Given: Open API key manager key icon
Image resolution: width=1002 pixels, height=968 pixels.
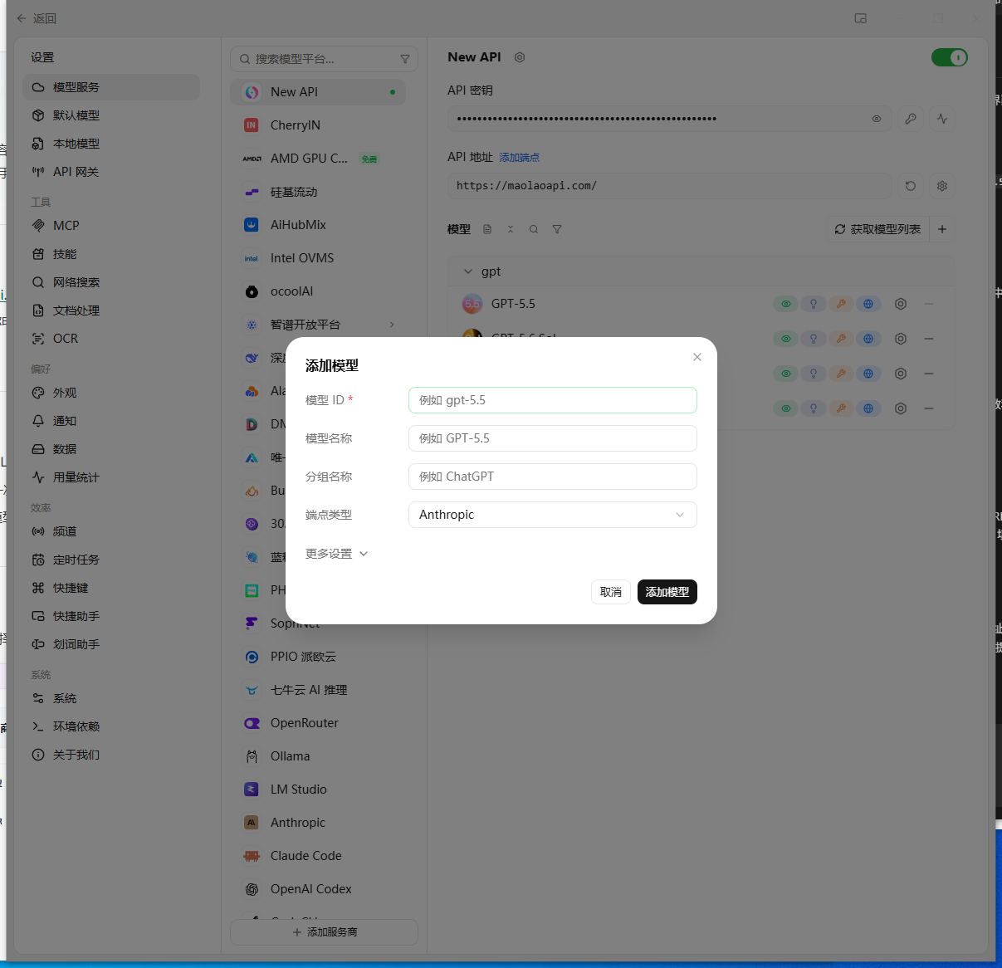Looking at the screenshot, I should tap(911, 119).
